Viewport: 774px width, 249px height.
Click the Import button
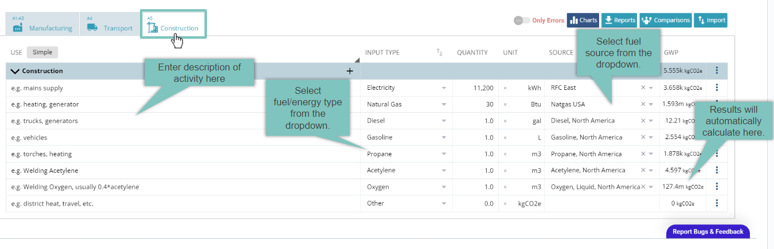click(x=710, y=20)
